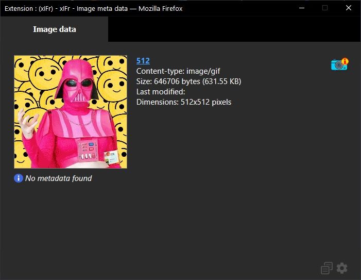Viewport: 361px width, 280px height.
Task: Close the Image meta data window
Action: (x=349, y=8)
